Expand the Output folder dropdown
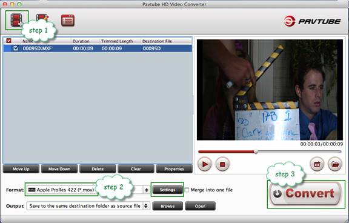 point(146,206)
